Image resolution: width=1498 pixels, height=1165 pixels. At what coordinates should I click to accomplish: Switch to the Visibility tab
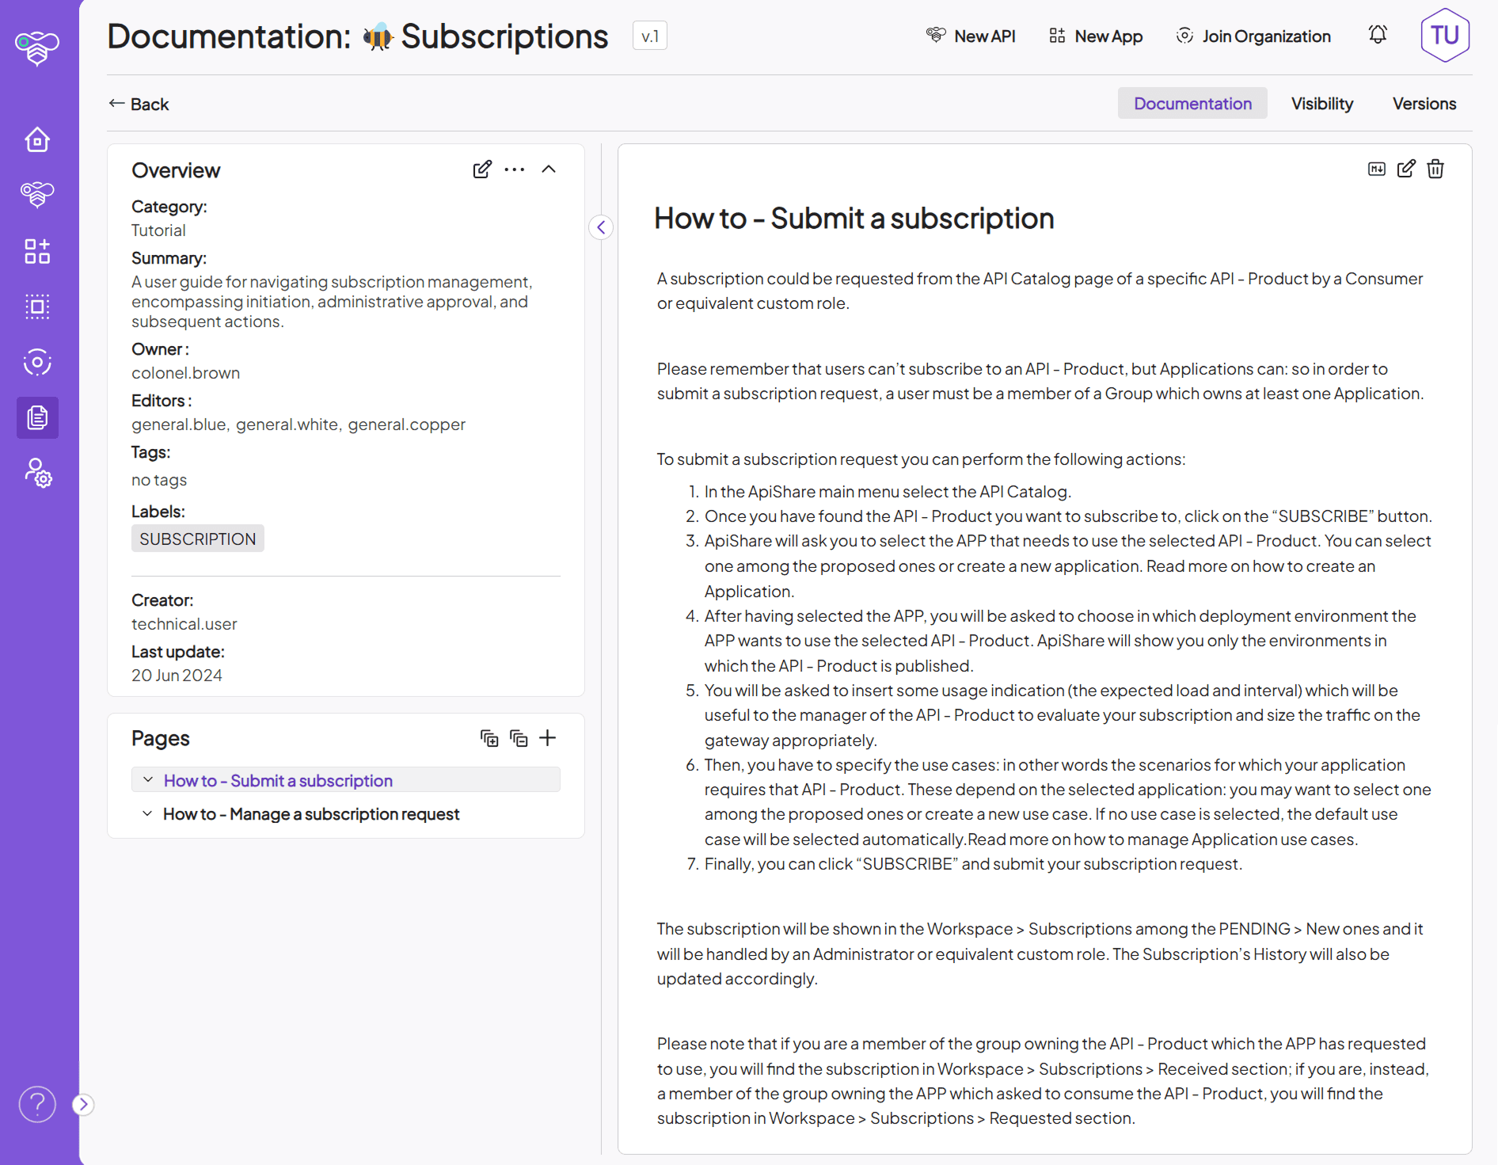click(x=1321, y=103)
